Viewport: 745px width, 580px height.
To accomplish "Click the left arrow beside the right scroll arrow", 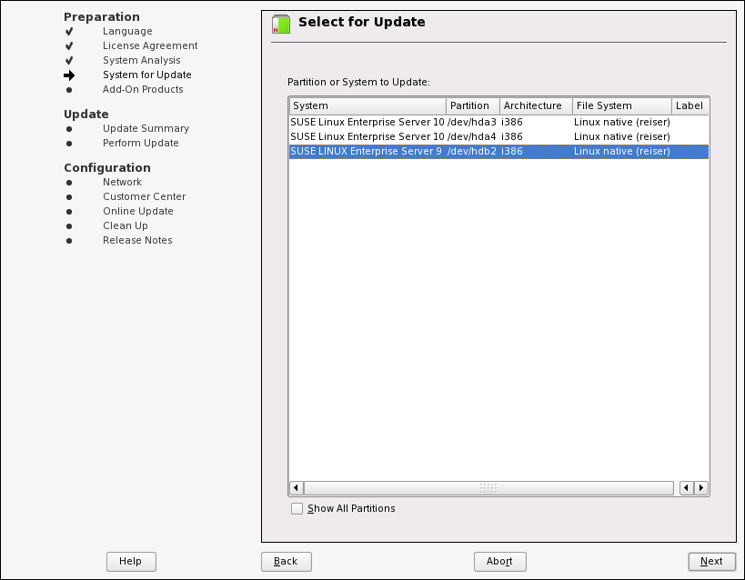I will 686,488.
